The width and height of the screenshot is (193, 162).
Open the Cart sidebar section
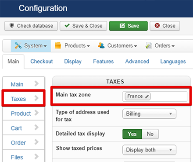(x=24, y=128)
